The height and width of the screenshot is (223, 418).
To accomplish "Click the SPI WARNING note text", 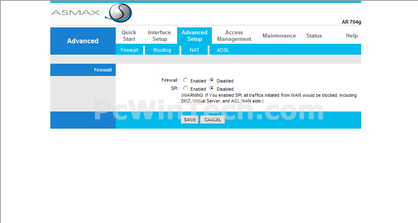I will (269, 98).
